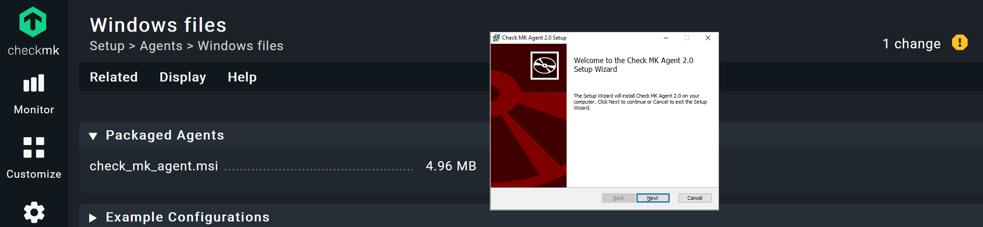
Task: Open the Monitor bar chart icon
Action: click(x=34, y=83)
